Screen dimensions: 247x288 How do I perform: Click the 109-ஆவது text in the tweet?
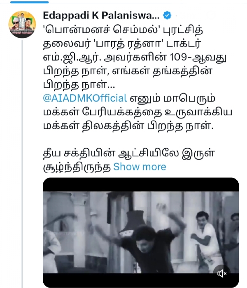click(197, 58)
